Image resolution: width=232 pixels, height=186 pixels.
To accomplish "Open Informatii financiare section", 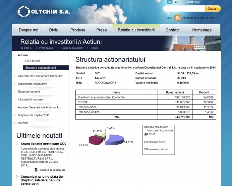I will tap(30, 99).
